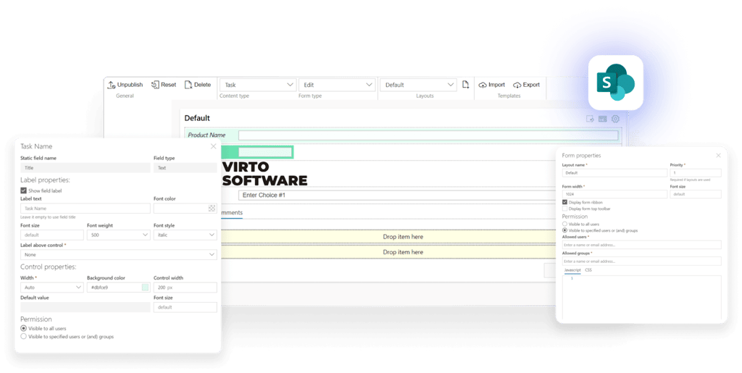Add a new layout with the page icon
Image resolution: width=742 pixels, height=373 pixels.
coord(466,85)
